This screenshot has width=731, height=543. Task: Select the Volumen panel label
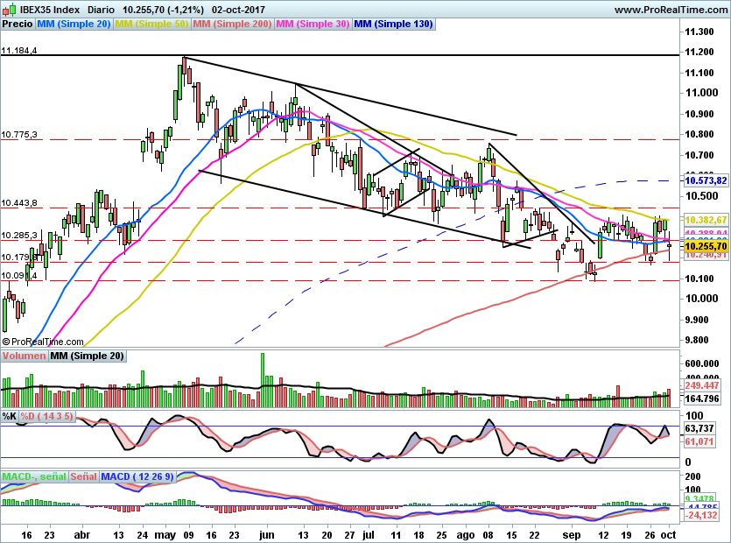(x=24, y=356)
